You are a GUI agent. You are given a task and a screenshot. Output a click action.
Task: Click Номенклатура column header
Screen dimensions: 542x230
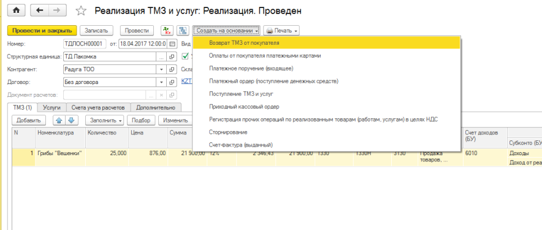tap(60, 137)
